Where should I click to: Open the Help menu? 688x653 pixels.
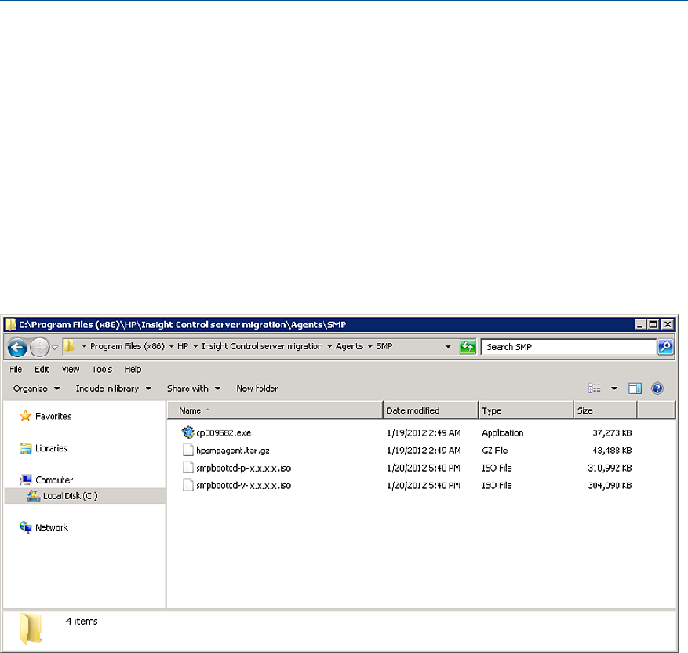click(133, 370)
